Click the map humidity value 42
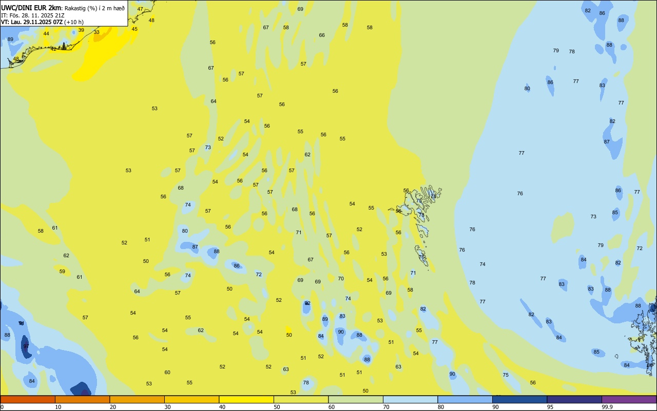This screenshot has width=657, height=411. click(53, 49)
